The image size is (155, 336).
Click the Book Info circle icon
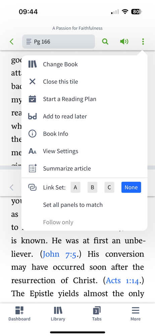point(32,134)
